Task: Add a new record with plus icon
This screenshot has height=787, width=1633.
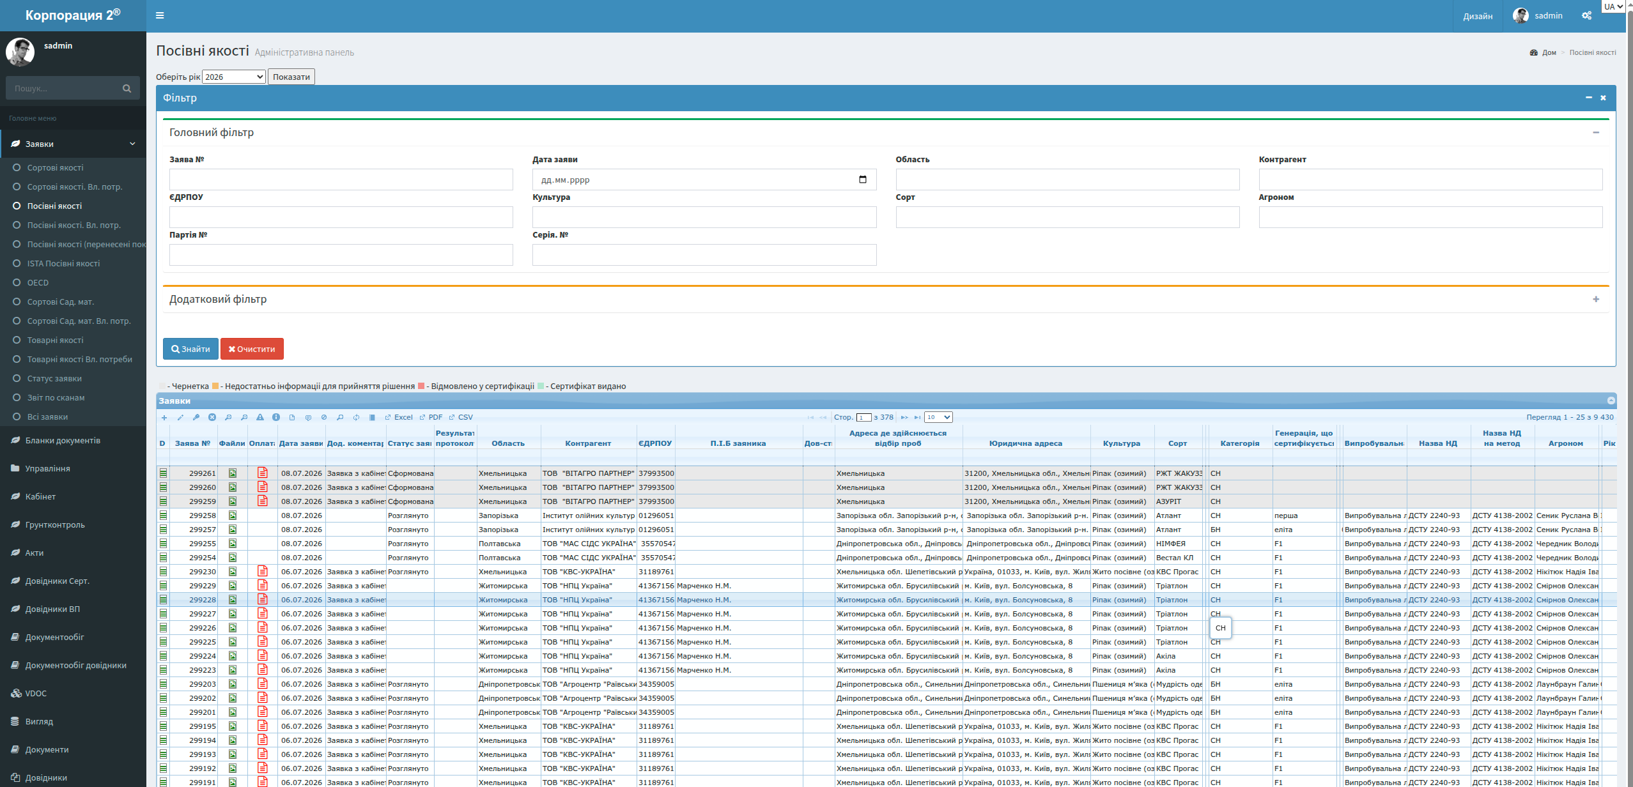Action: (x=164, y=418)
